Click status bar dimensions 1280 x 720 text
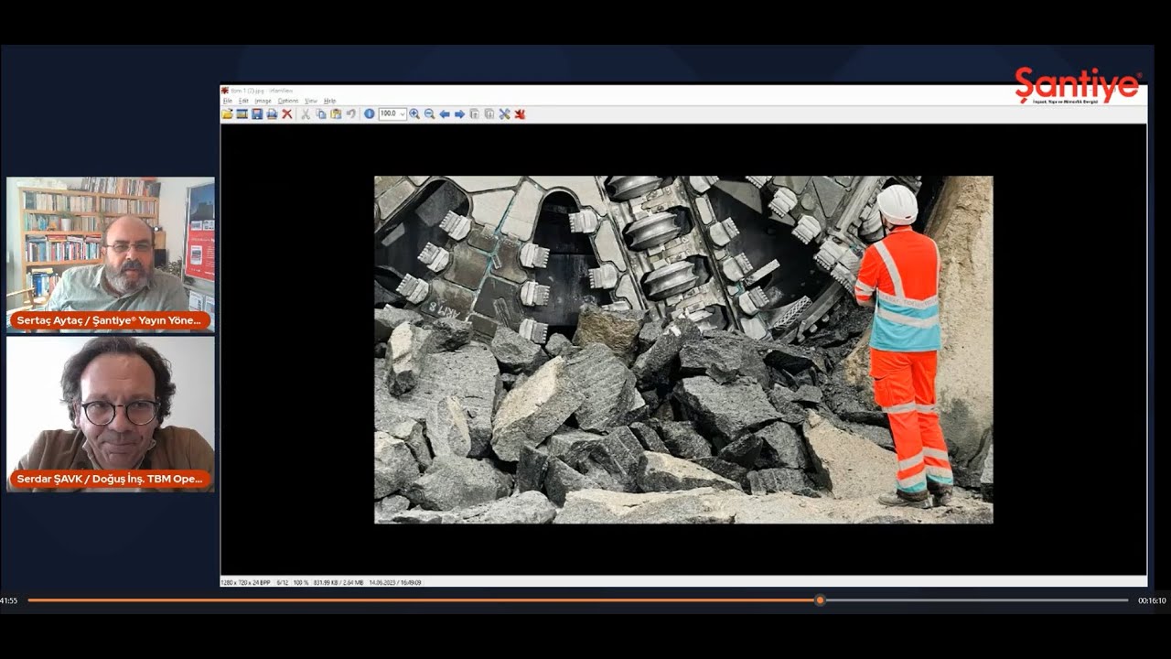 point(245,582)
